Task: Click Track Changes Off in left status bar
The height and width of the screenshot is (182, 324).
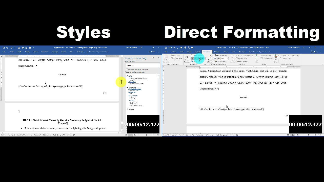Action: tap(59, 135)
